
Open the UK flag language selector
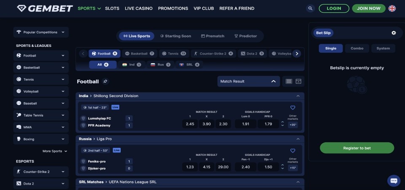point(392,8)
